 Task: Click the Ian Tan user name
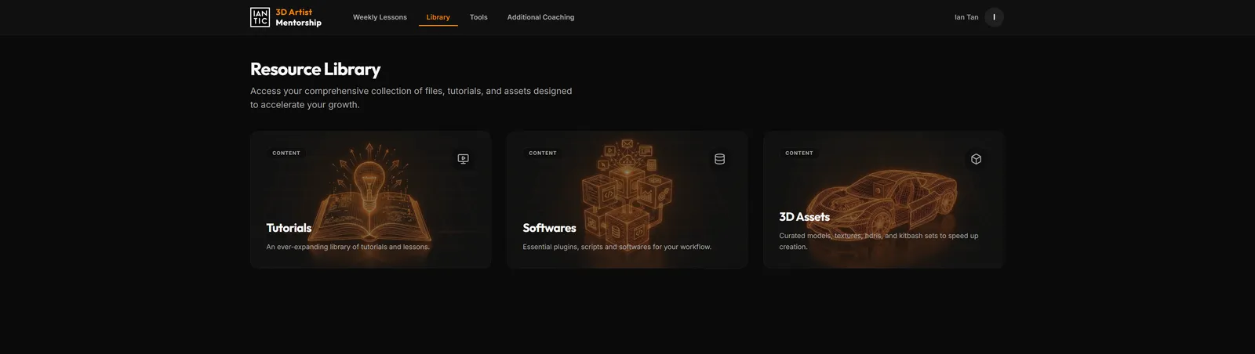966,17
